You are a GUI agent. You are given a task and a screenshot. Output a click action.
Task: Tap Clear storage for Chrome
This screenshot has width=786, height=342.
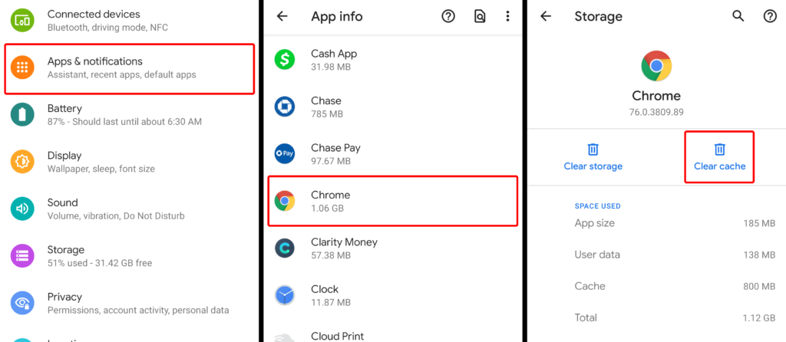pos(593,157)
